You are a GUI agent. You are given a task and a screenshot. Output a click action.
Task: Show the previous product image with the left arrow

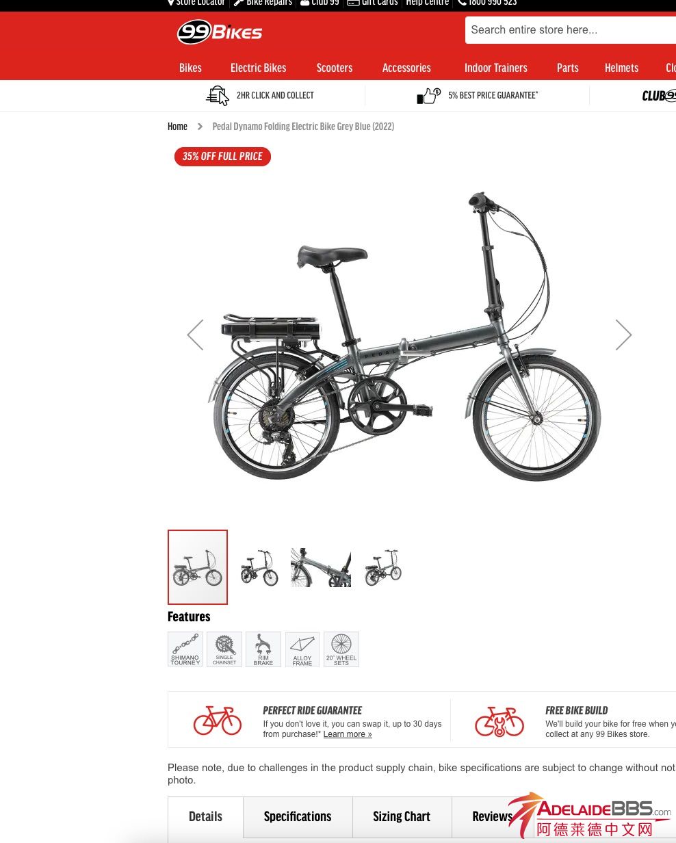tap(196, 335)
